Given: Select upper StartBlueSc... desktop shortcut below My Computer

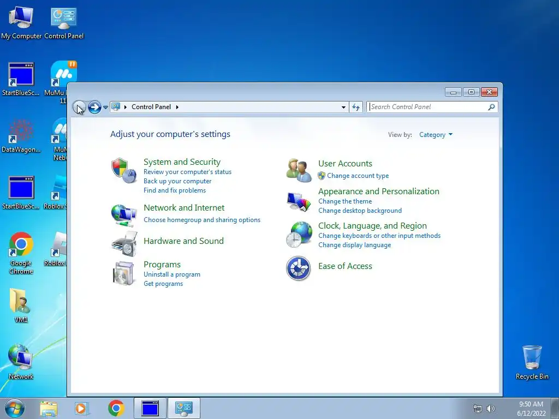Looking at the screenshot, I should click(21, 79).
